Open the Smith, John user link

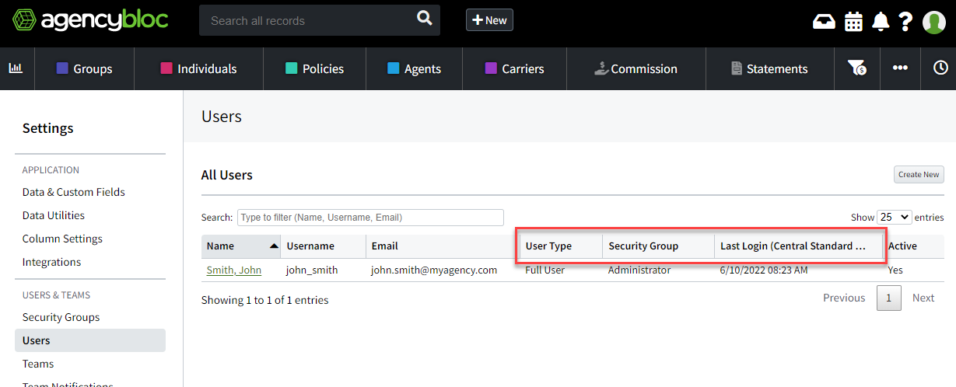point(234,270)
